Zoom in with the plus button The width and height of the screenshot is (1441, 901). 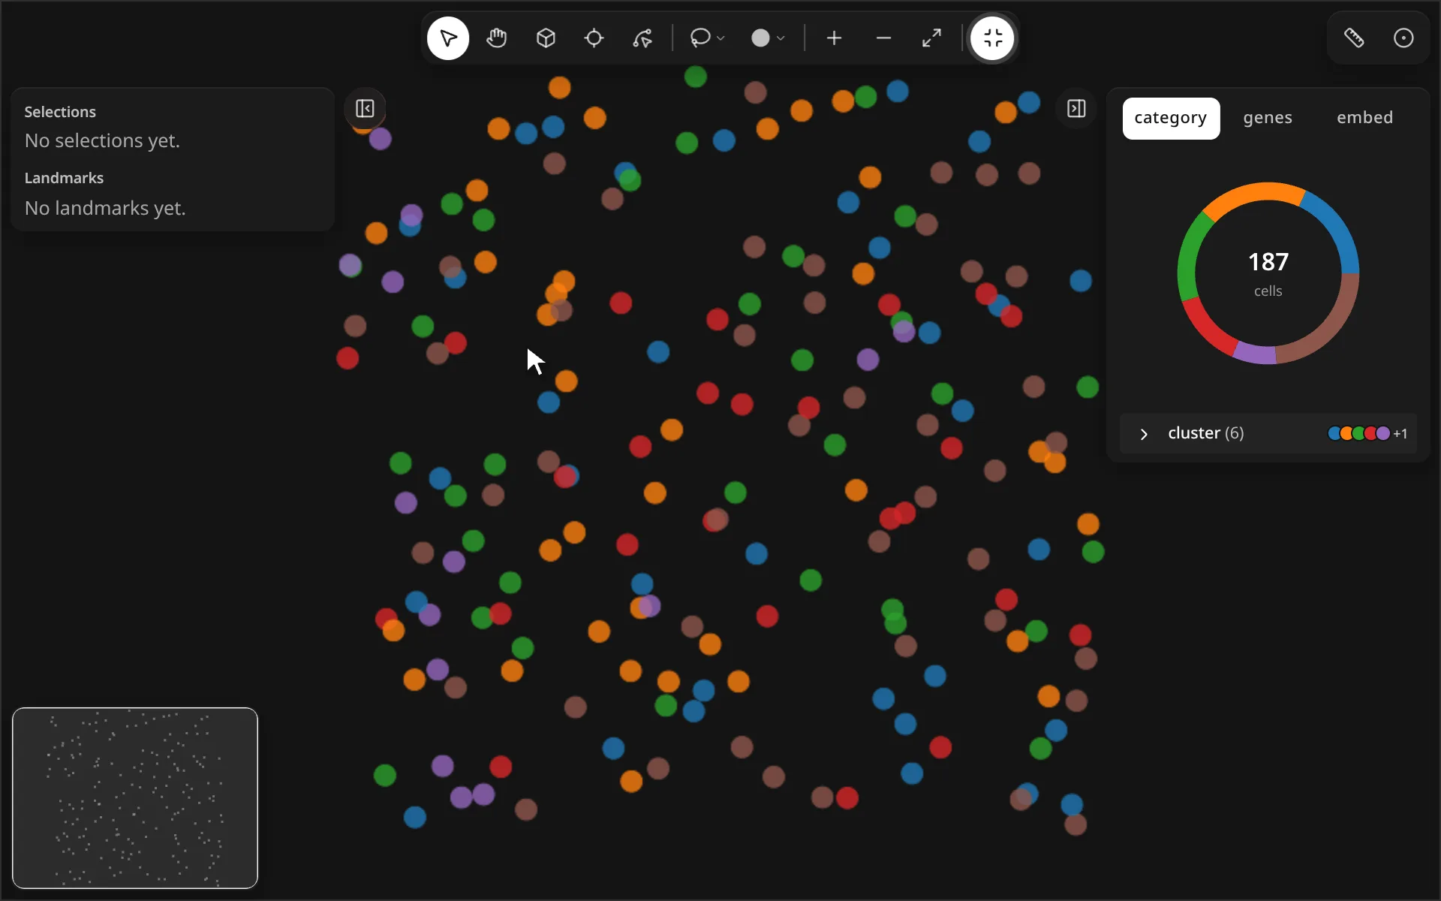(x=834, y=38)
